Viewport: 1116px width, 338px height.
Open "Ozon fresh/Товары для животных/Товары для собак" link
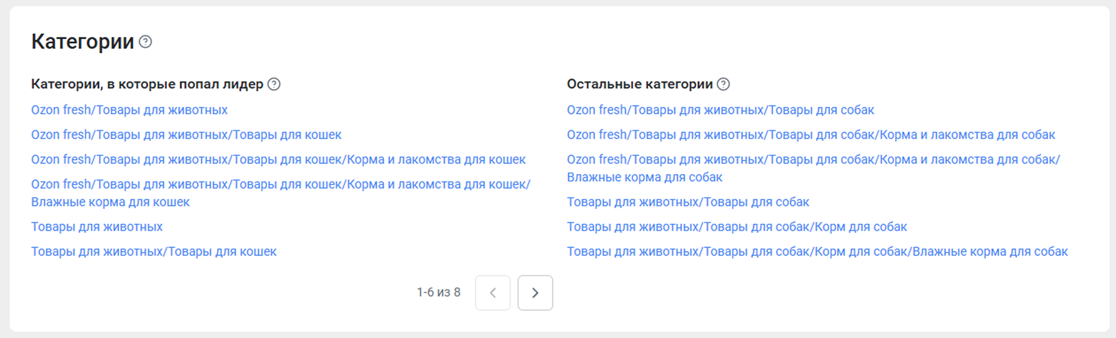(x=720, y=110)
